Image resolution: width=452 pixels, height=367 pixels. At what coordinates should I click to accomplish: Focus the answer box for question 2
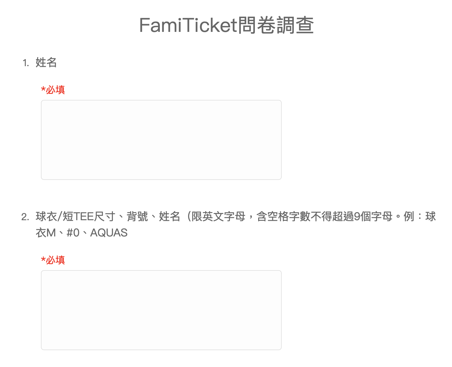tap(161, 310)
